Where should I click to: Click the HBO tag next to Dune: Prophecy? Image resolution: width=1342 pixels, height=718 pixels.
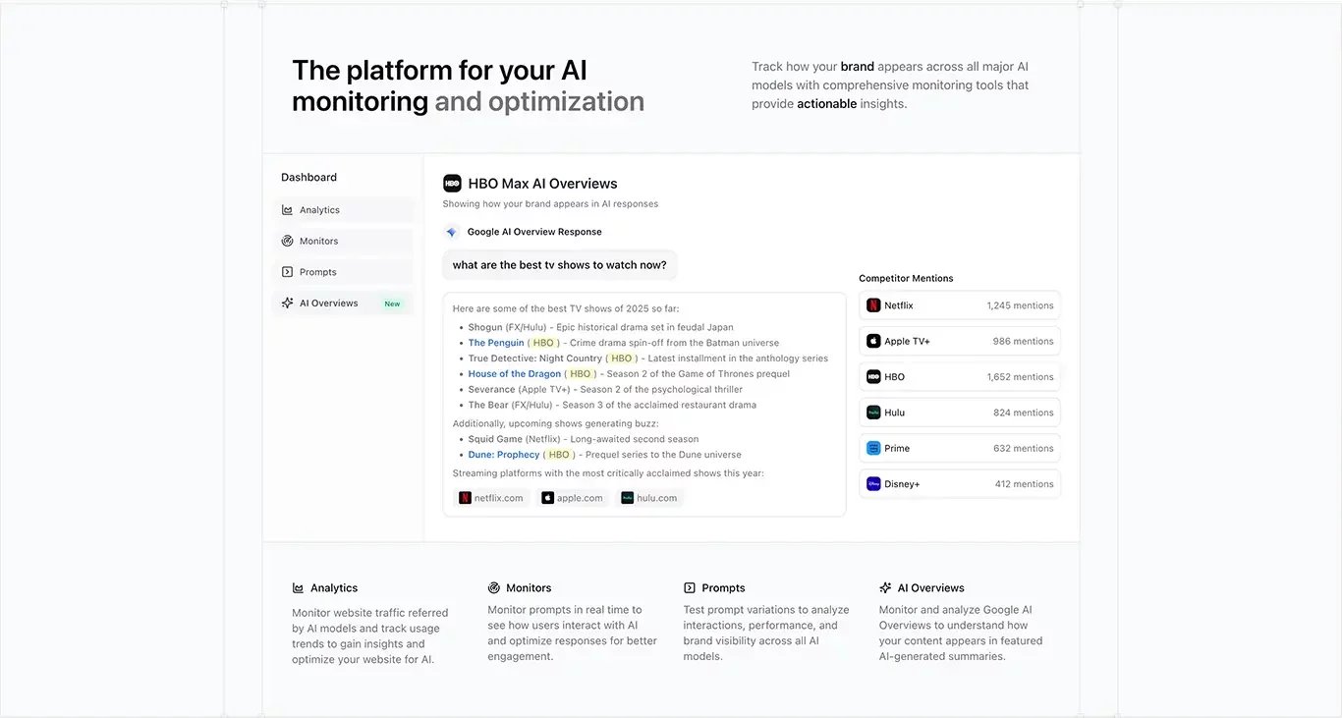point(559,455)
